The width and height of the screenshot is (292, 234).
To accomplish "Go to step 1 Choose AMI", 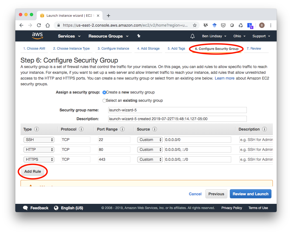I will click(x=34, y=49).
